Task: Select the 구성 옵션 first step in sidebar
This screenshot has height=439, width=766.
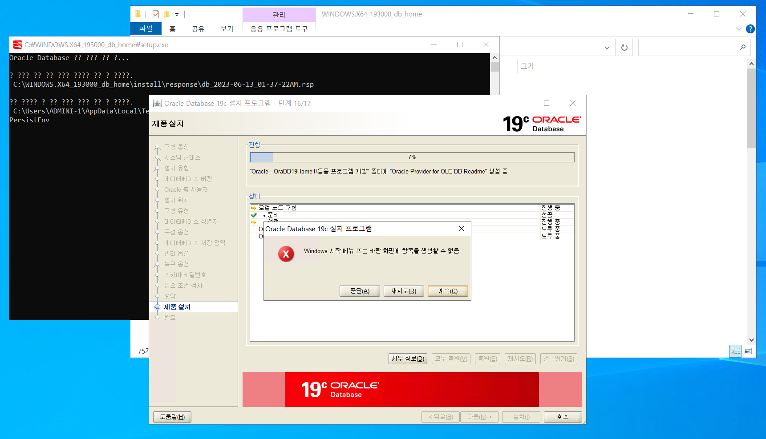Action: click(177, 147)
